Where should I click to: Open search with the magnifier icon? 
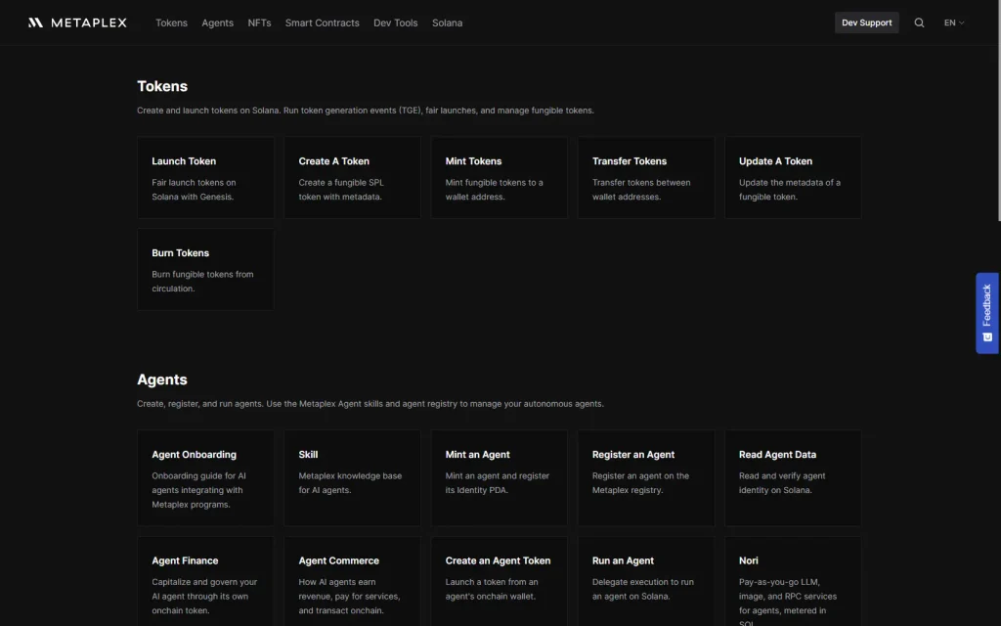[919, 22]
